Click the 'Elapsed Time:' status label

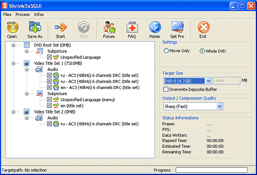point(175,140)
